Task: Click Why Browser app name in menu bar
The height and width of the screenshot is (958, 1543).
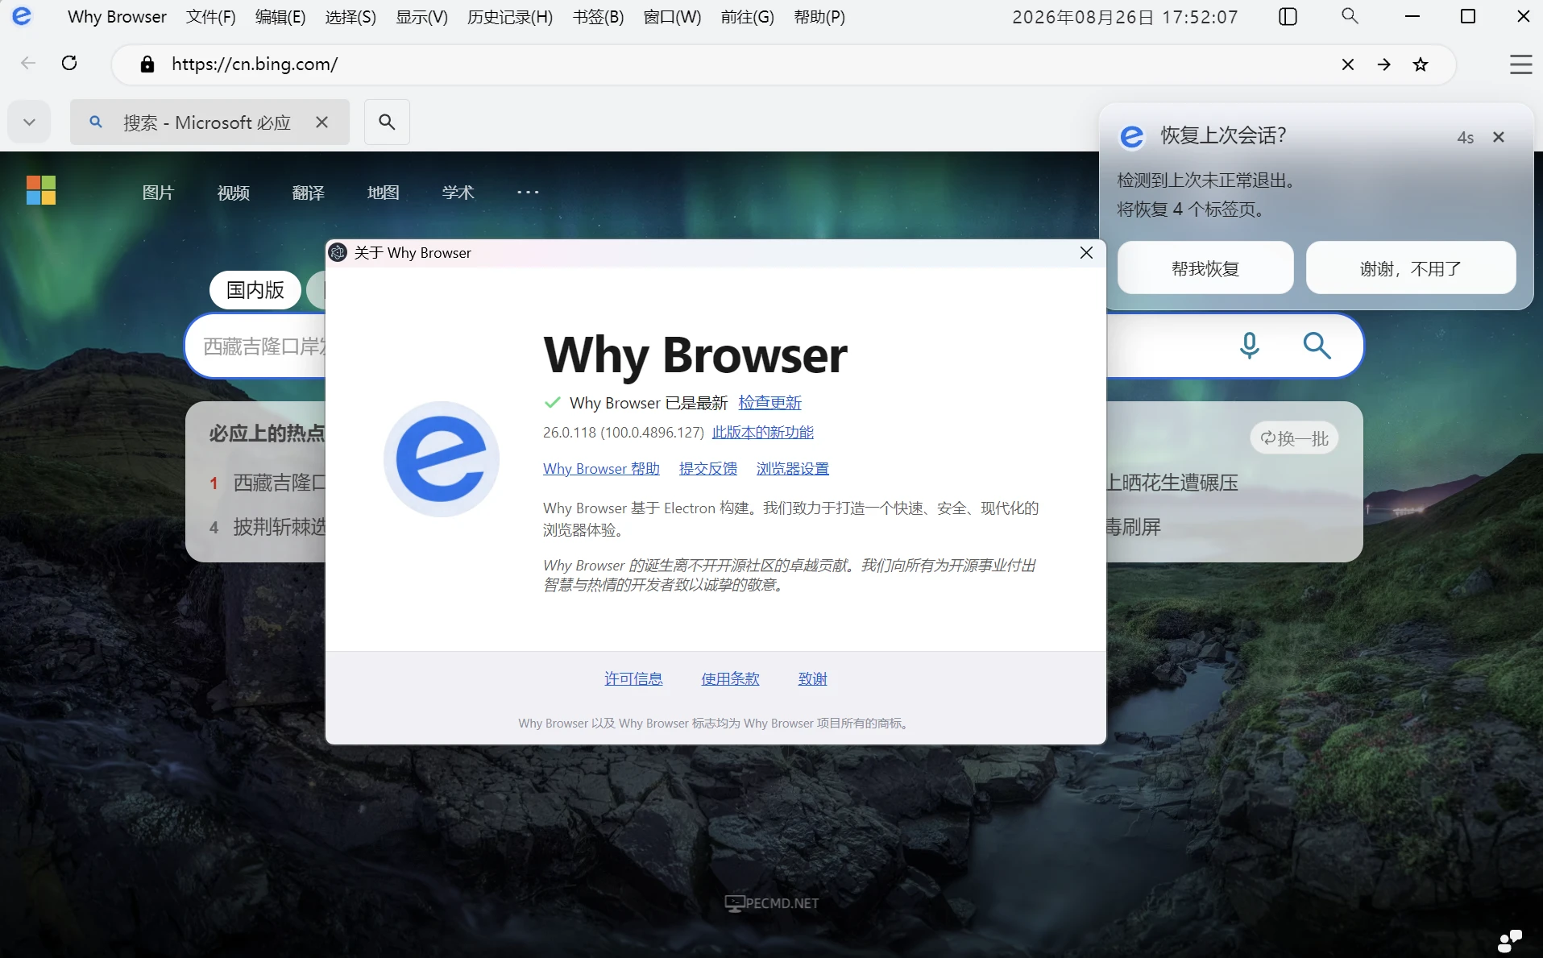Action: 117,17
